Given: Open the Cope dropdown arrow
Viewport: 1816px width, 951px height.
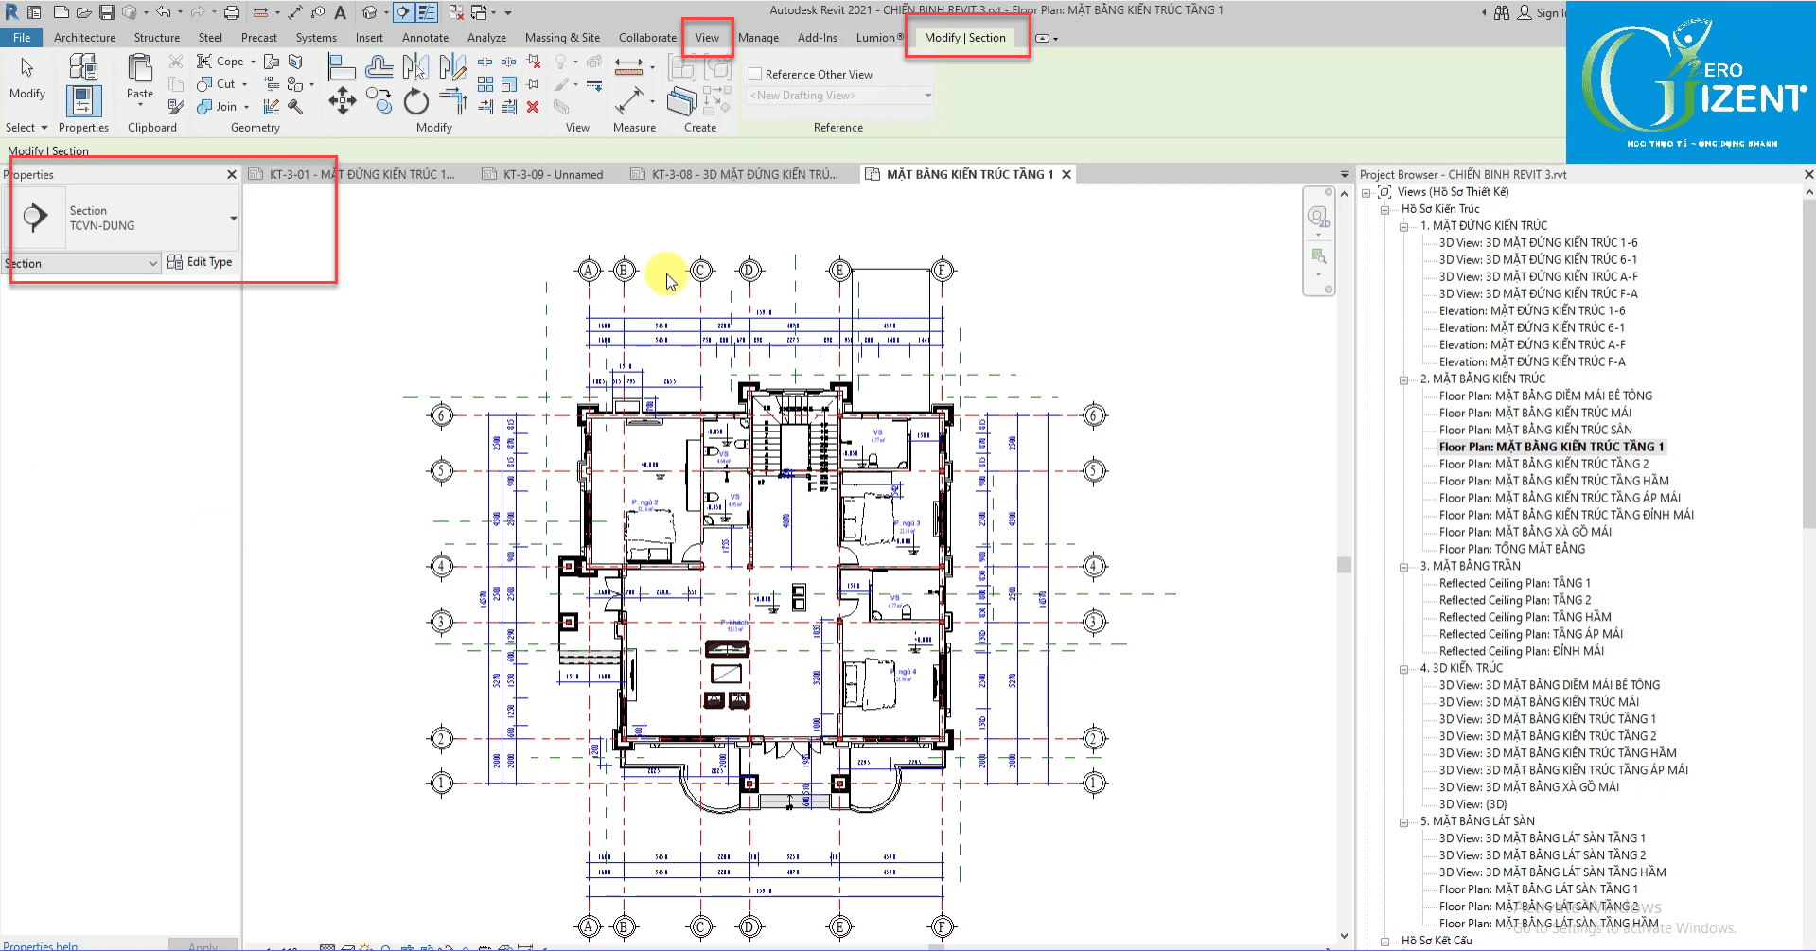Looking at the screenshot, I should pos(253,62).
